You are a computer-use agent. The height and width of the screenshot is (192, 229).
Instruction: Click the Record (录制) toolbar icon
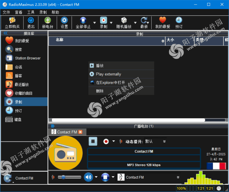pyautogui.click(x=103, y=23)
